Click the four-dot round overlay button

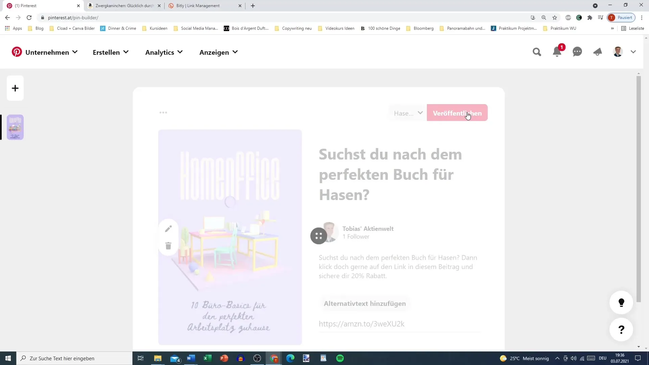319,236
